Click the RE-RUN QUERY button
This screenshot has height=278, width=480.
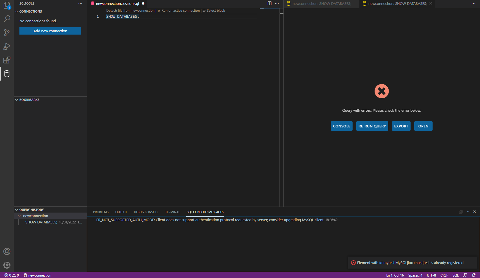(x=372, y=126)
